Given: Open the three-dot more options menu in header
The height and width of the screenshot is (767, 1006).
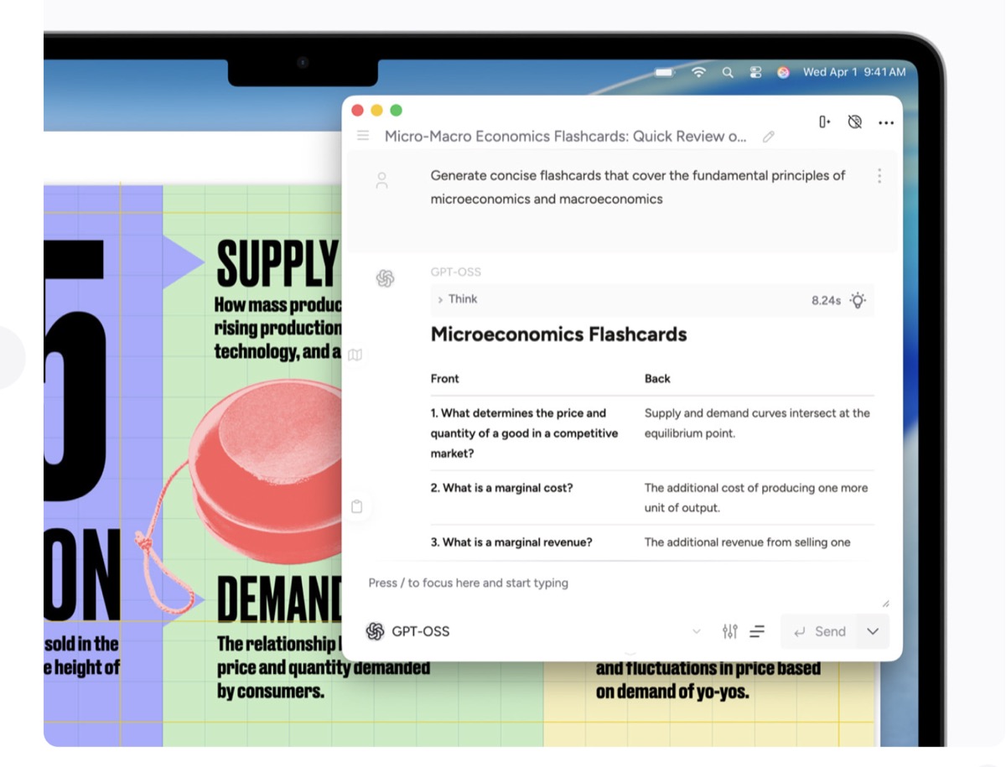Looking at the screenshot, I should [x=885, y=123].
